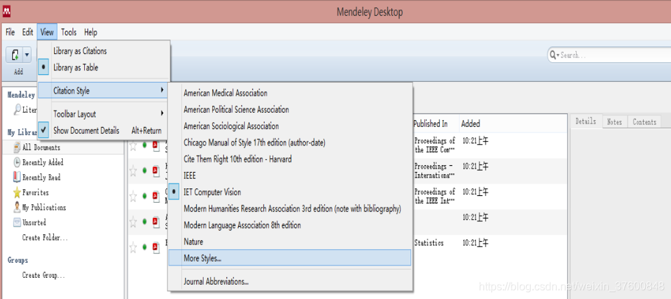The width and height of the screenshot is (671, 299).
Task: Switch to the Notes tab
Action: pyautogui.click(x=614, y=122)
